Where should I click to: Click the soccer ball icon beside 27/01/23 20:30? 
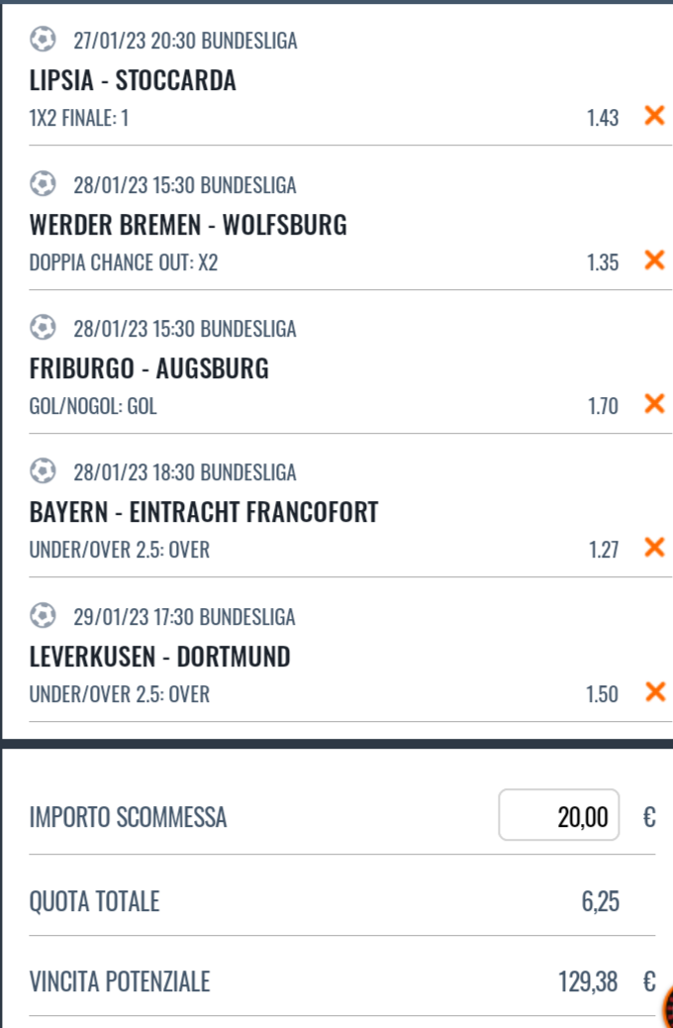coord(43,40)
